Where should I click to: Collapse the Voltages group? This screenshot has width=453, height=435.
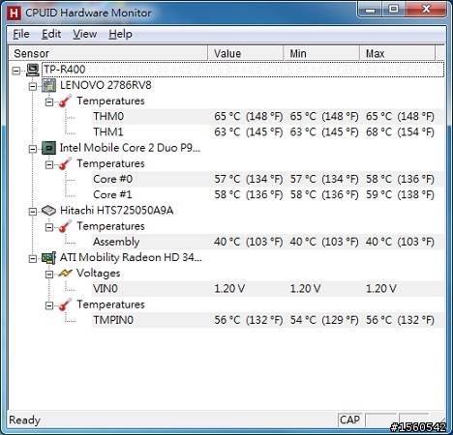tap(49, 275)
